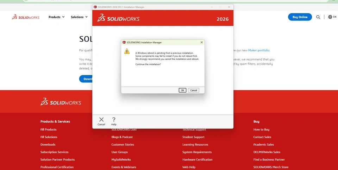The height and width of the screenshot is (170, 338).
Task: Open Academic Sales footer link
Action: point(264,145)
